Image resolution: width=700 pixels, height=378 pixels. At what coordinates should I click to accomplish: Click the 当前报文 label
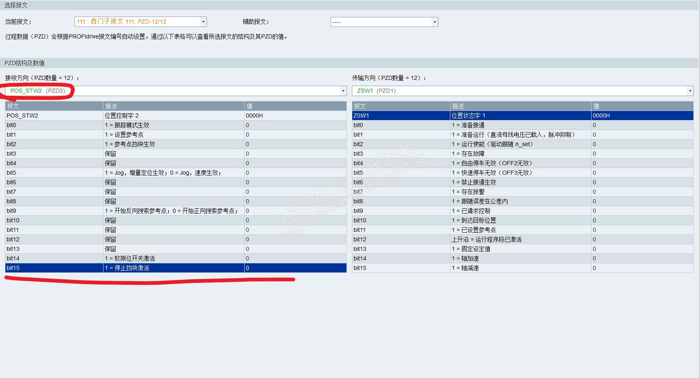[18, 22]
